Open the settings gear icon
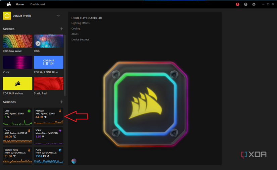The height and width of the screenshot is (170, 277). pos(254,4)
